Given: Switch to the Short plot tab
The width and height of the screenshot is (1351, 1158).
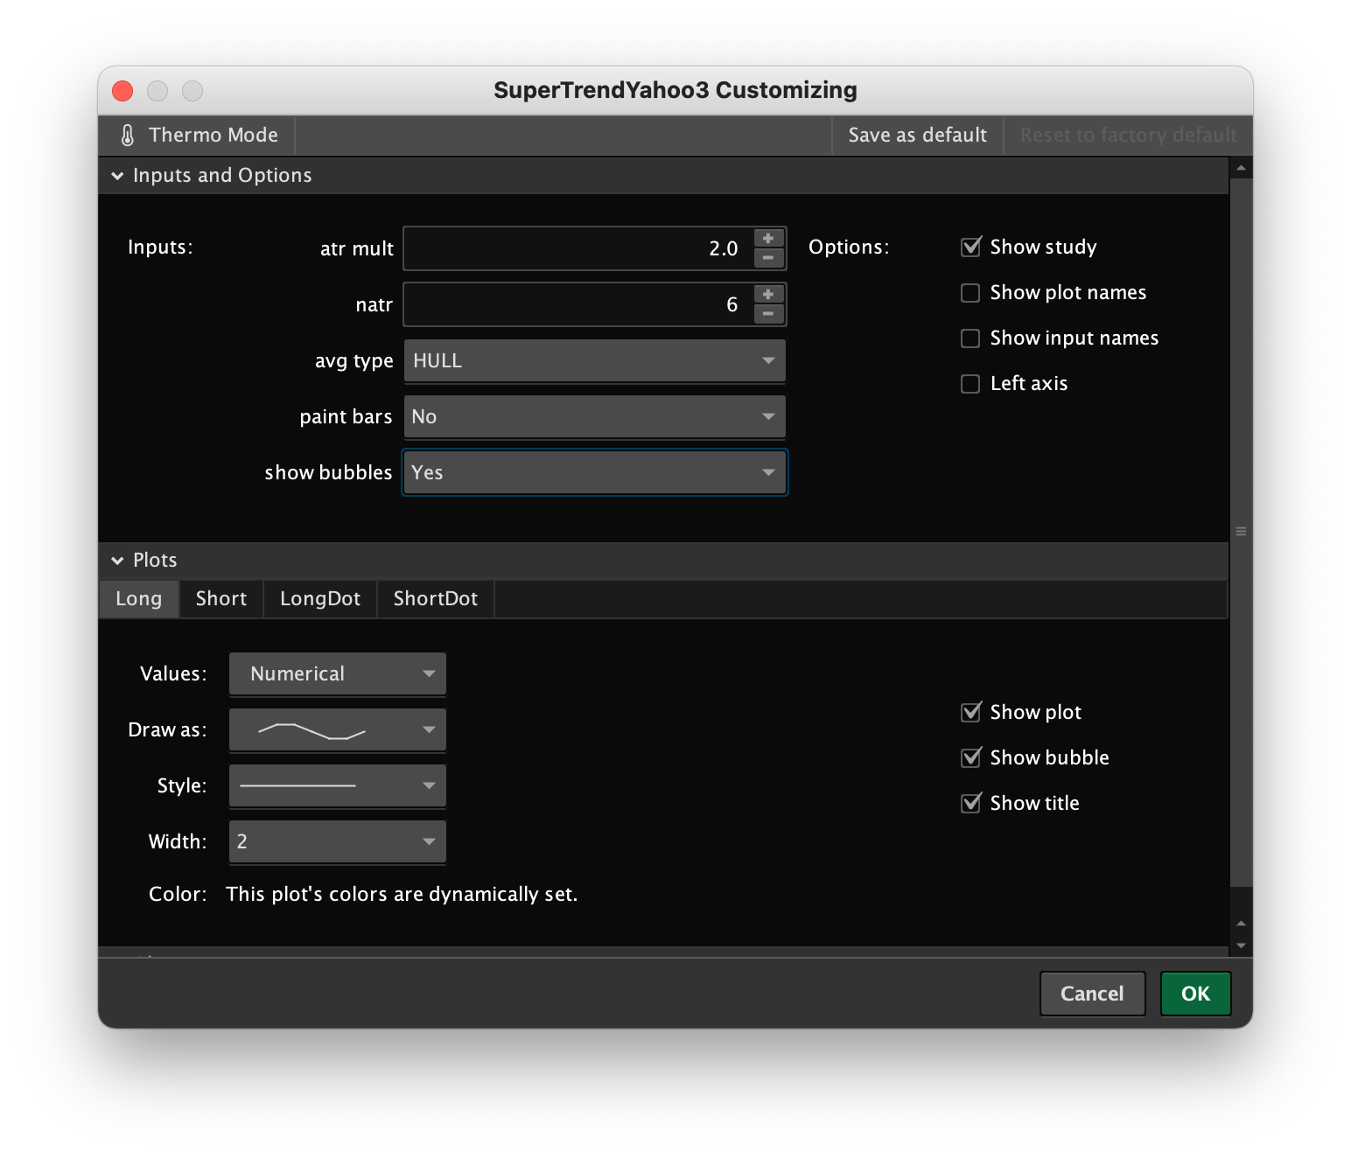Looking at the screenshot, I should point(221,599).
